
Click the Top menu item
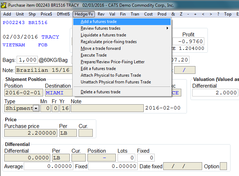[228, 14]
